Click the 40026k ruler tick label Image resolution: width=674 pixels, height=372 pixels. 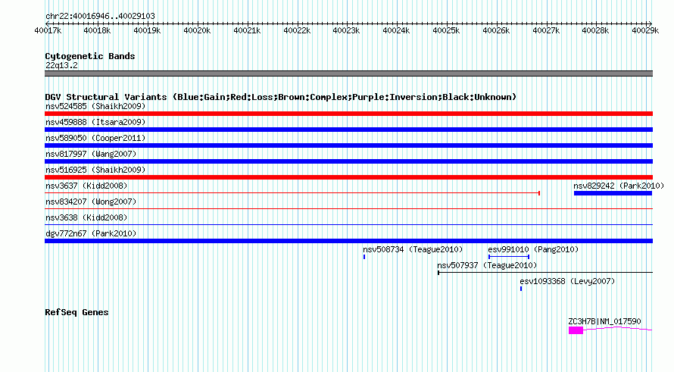tap(496, 30)
